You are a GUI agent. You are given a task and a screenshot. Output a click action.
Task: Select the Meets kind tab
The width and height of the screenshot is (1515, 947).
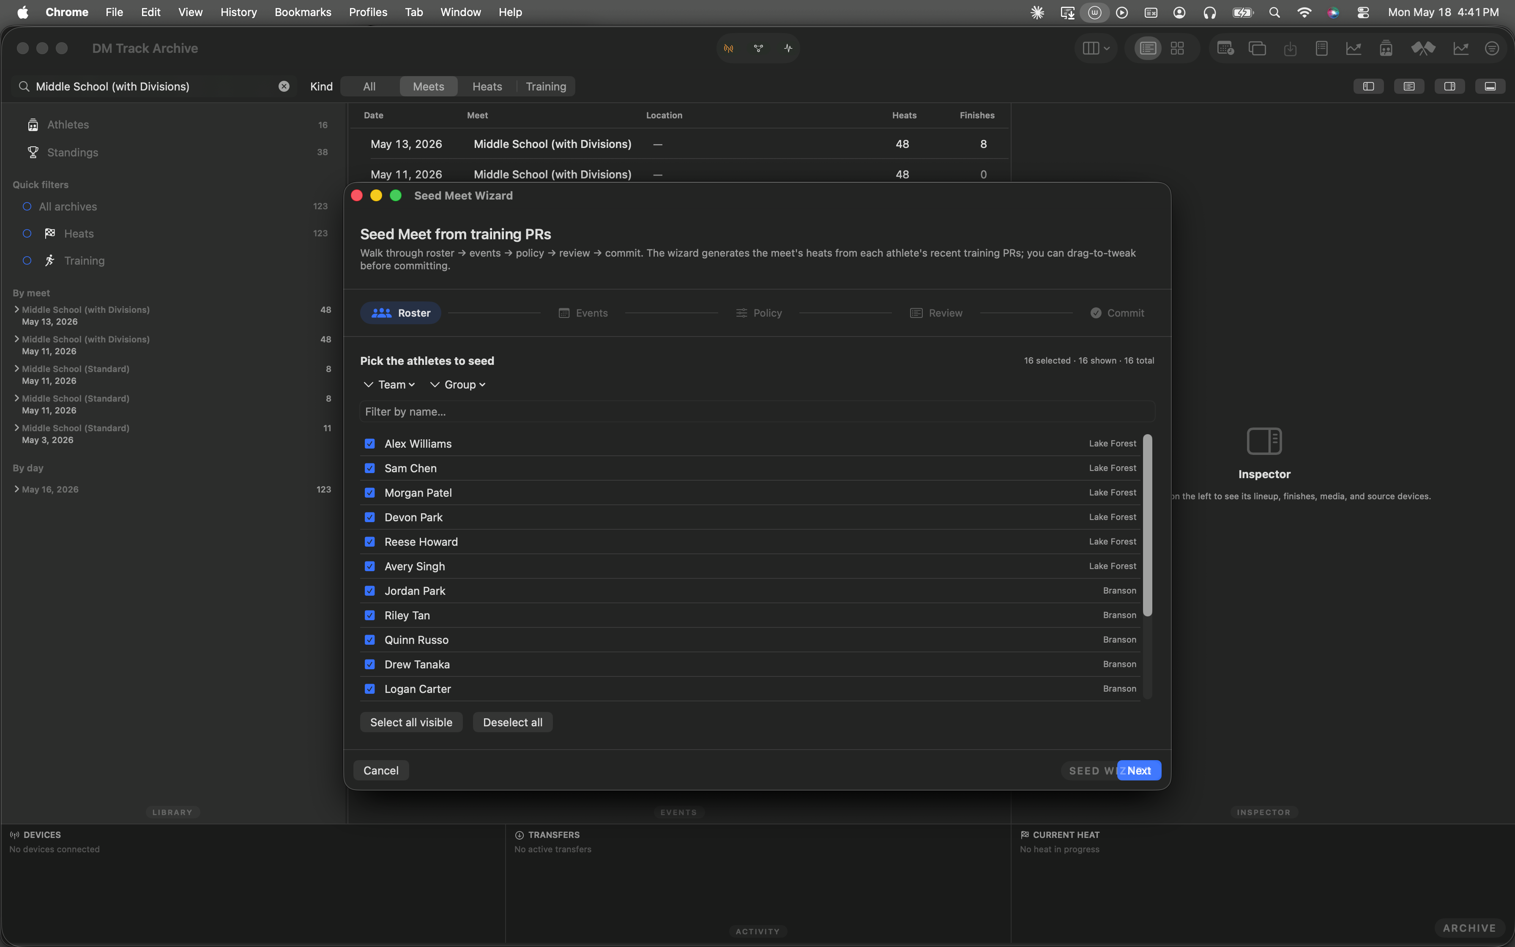[428, 86]
